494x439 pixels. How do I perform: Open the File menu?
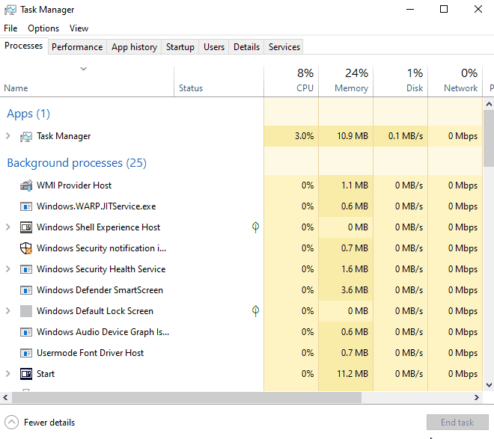[10, 28]
